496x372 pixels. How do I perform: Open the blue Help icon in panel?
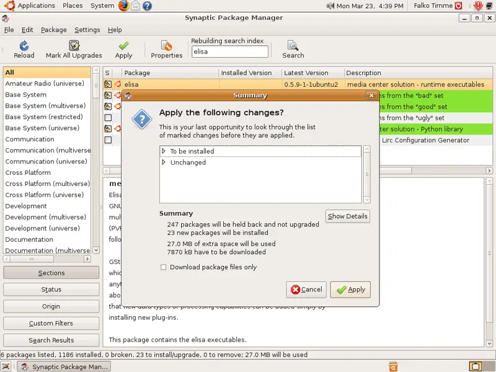point(147,6)
